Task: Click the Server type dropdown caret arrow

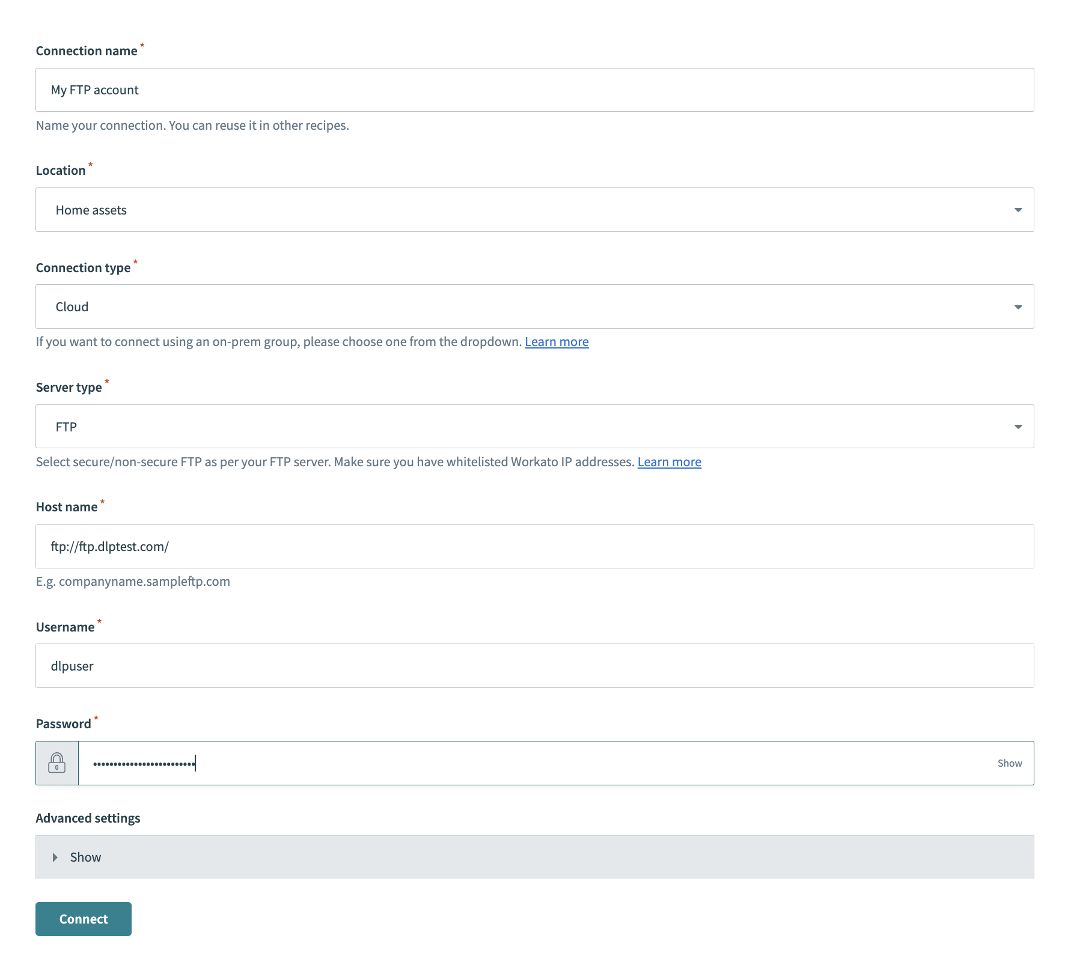Action: click(1018, 427)
